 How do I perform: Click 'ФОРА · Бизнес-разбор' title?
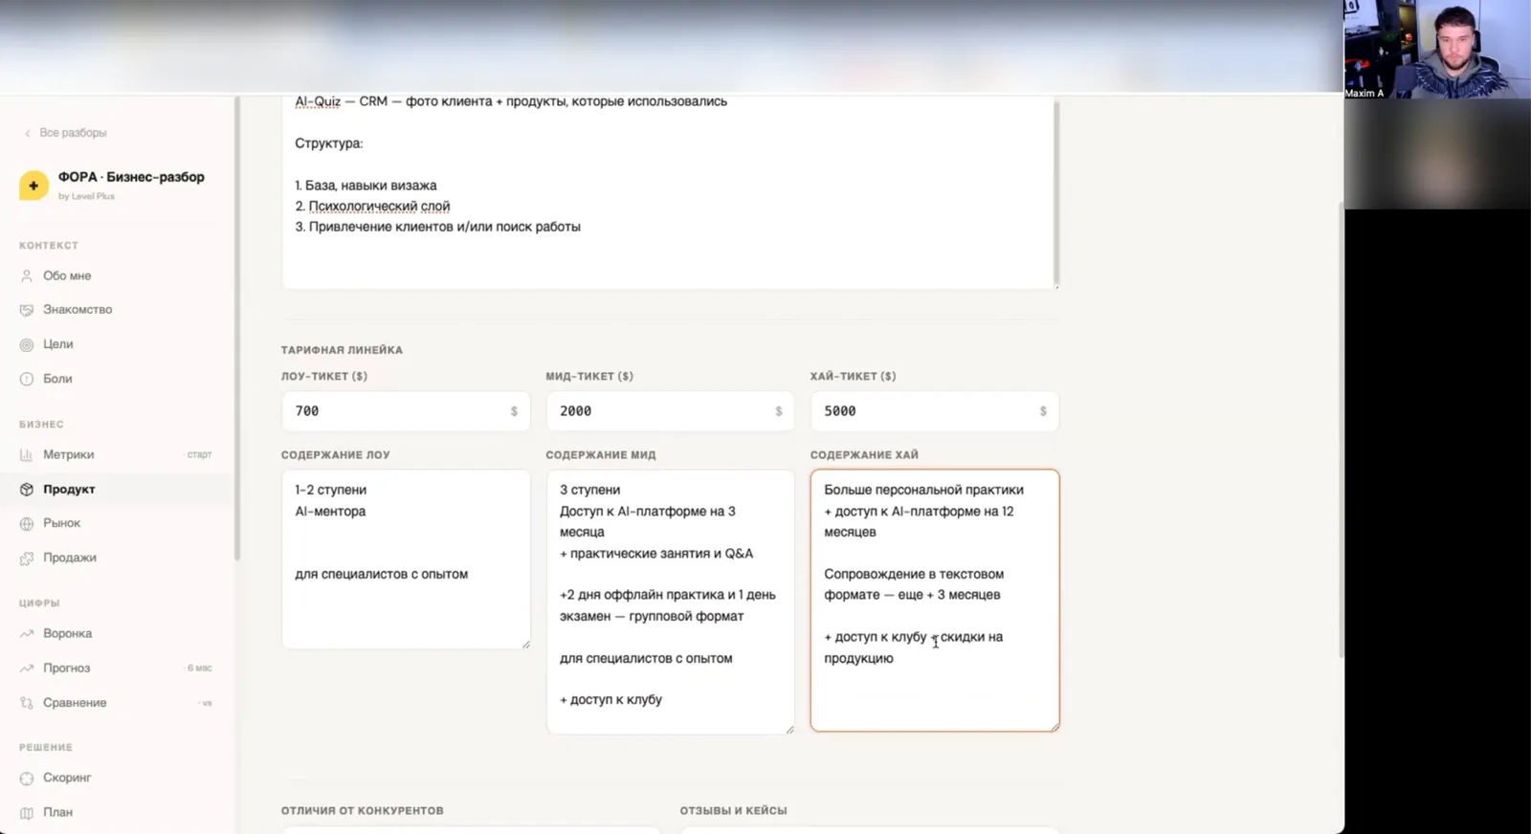pyautogui.click(x=131, y=177)
